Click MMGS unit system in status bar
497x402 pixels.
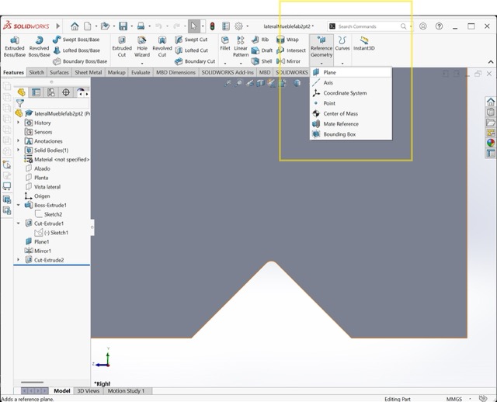pos(454,399)
